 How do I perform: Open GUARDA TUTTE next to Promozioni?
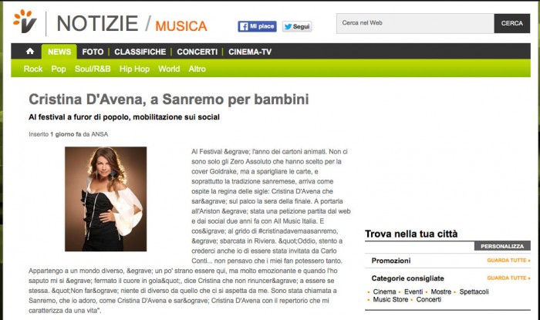508,260
